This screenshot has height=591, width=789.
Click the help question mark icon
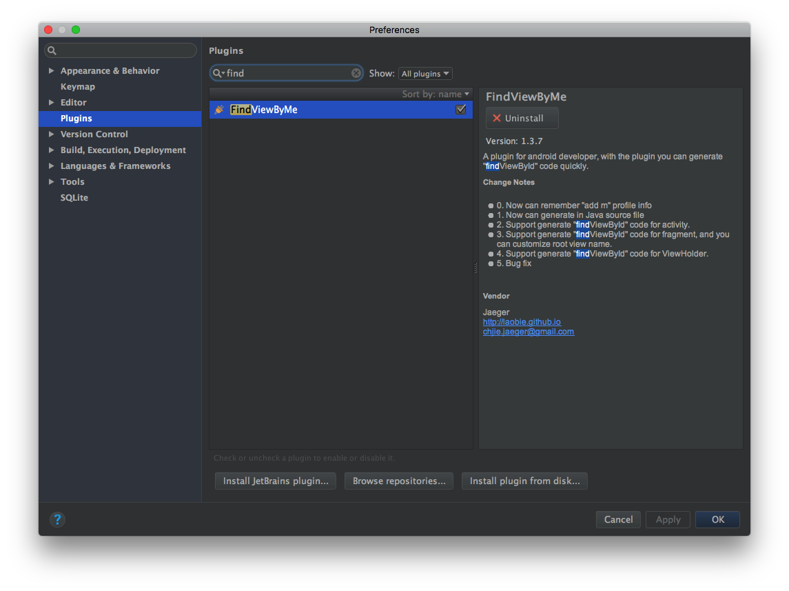click(58, 519)
